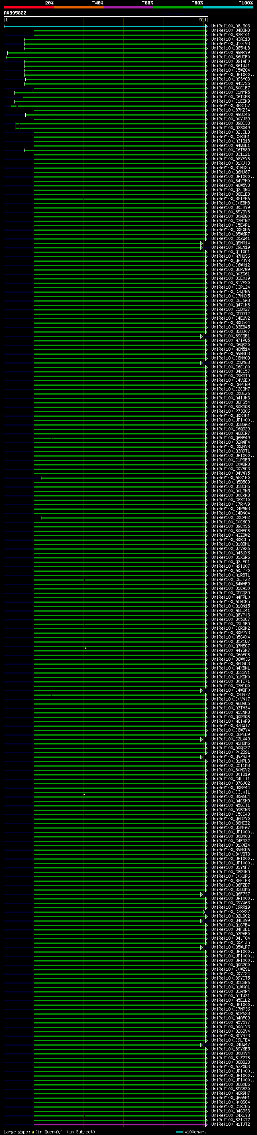
Task: Select hit label UniRef100_A3IQ18
Action: [x=230, y=141]
